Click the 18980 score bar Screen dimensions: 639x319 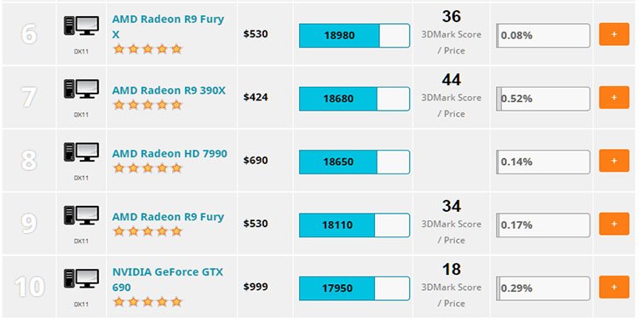tap(354, 36)
